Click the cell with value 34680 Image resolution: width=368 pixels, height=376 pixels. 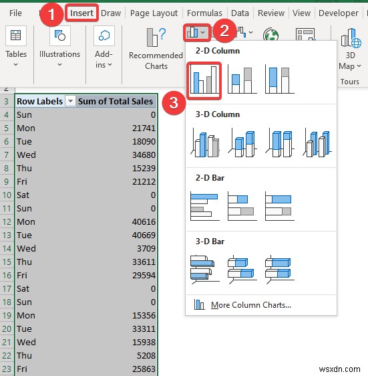click(116, 155)
